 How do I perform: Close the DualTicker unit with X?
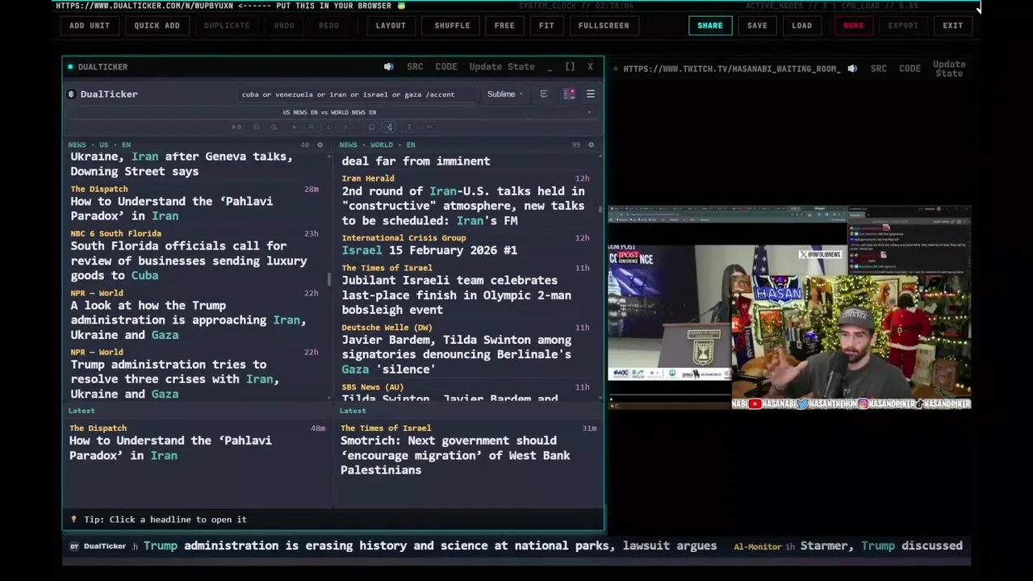tap(590, 67)
